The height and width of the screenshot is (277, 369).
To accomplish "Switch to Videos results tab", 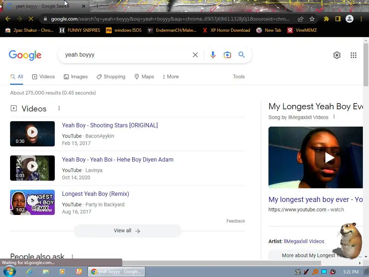I will (44, 77).
